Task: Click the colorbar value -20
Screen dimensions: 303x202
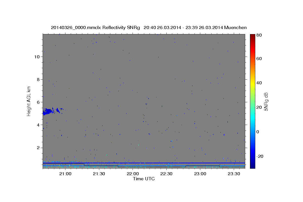Action: [x=260, y=156]
